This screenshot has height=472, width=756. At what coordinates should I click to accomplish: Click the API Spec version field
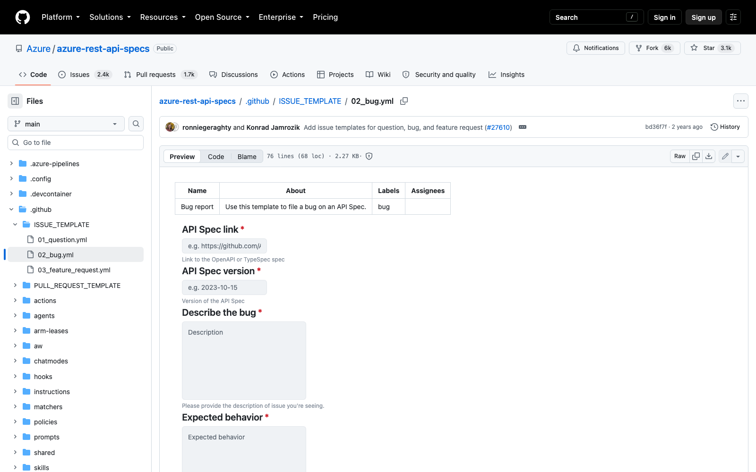224,287
